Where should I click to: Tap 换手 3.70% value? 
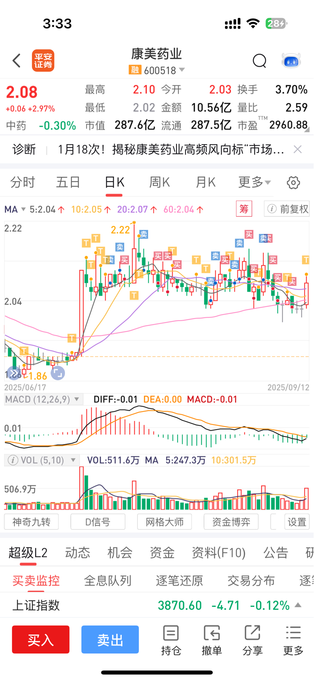[291, 90]
